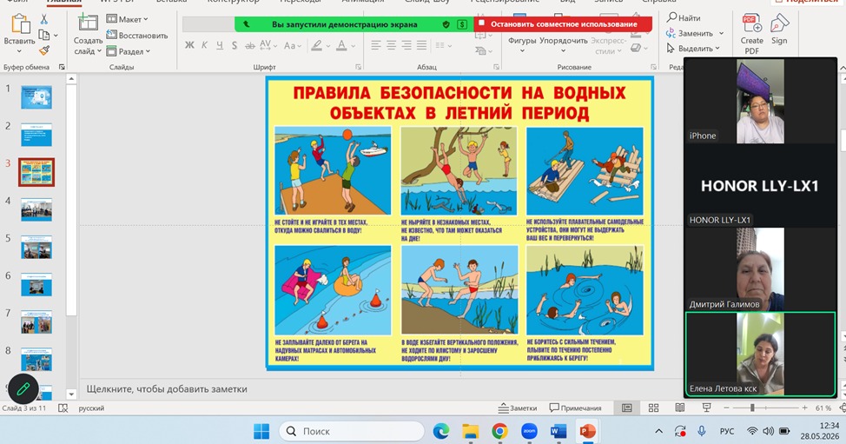Open the Главная ribbon tab
846x444 pixels.
click(64, 2)
